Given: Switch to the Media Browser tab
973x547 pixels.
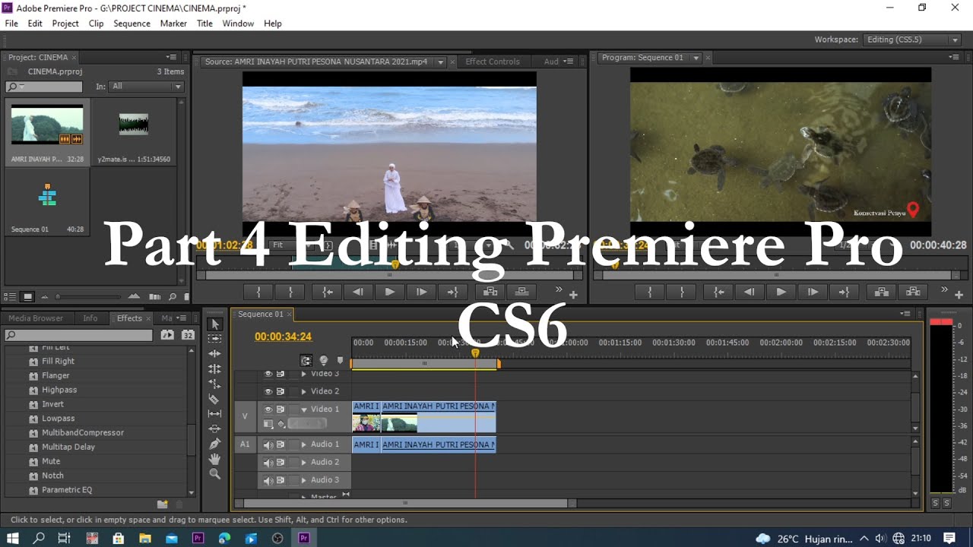Looking at the screenshot, I should 36,318.
